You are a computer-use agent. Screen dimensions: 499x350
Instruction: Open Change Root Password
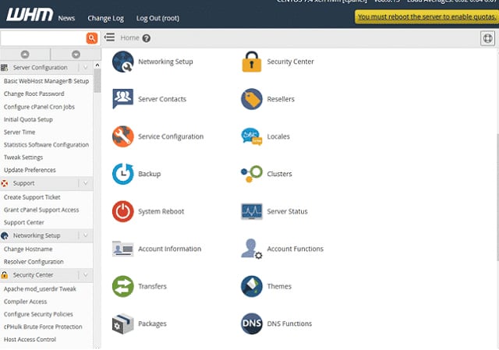(x=34, y=94)
